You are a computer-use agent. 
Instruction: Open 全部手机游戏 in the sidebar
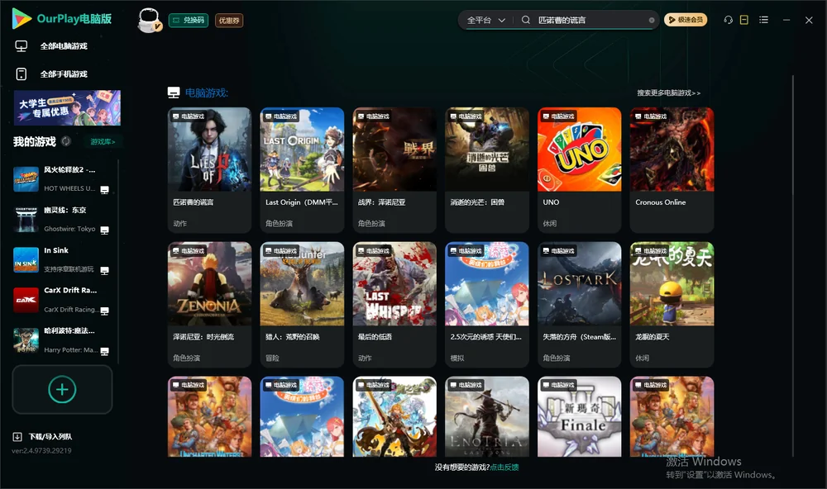[x=51, y=74]
